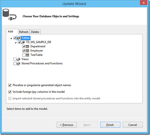Click the TestTable grid icon
The width and height of the screenshot is (150, 135).
(28, 55)
